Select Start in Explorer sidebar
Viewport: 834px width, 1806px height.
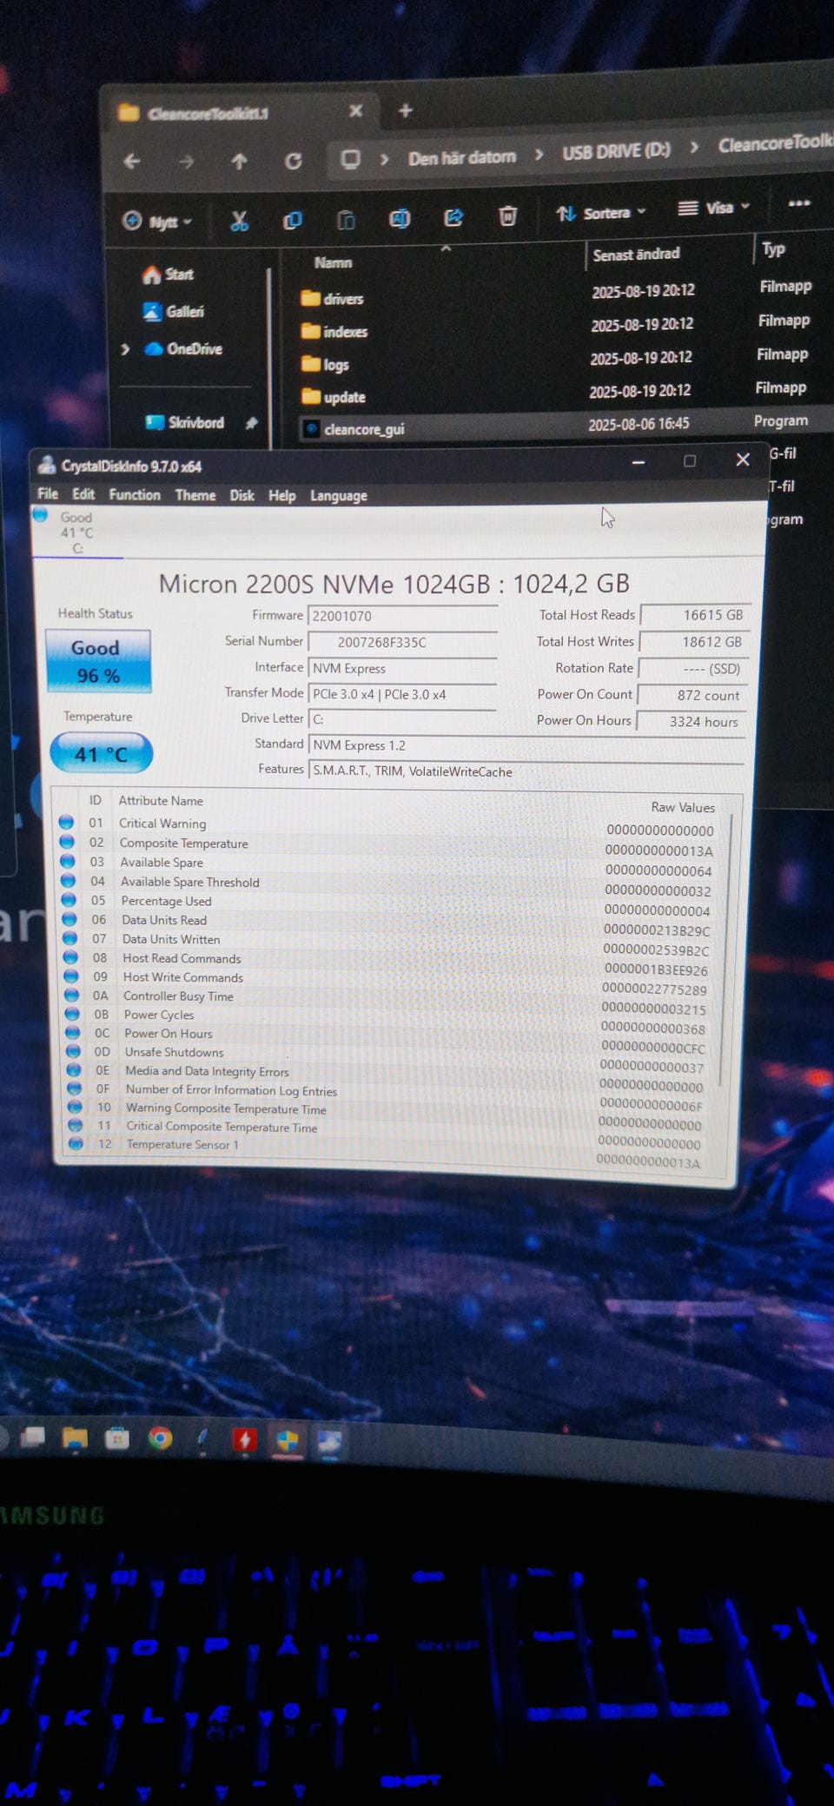pyautogui.click(x=169, y=275)
